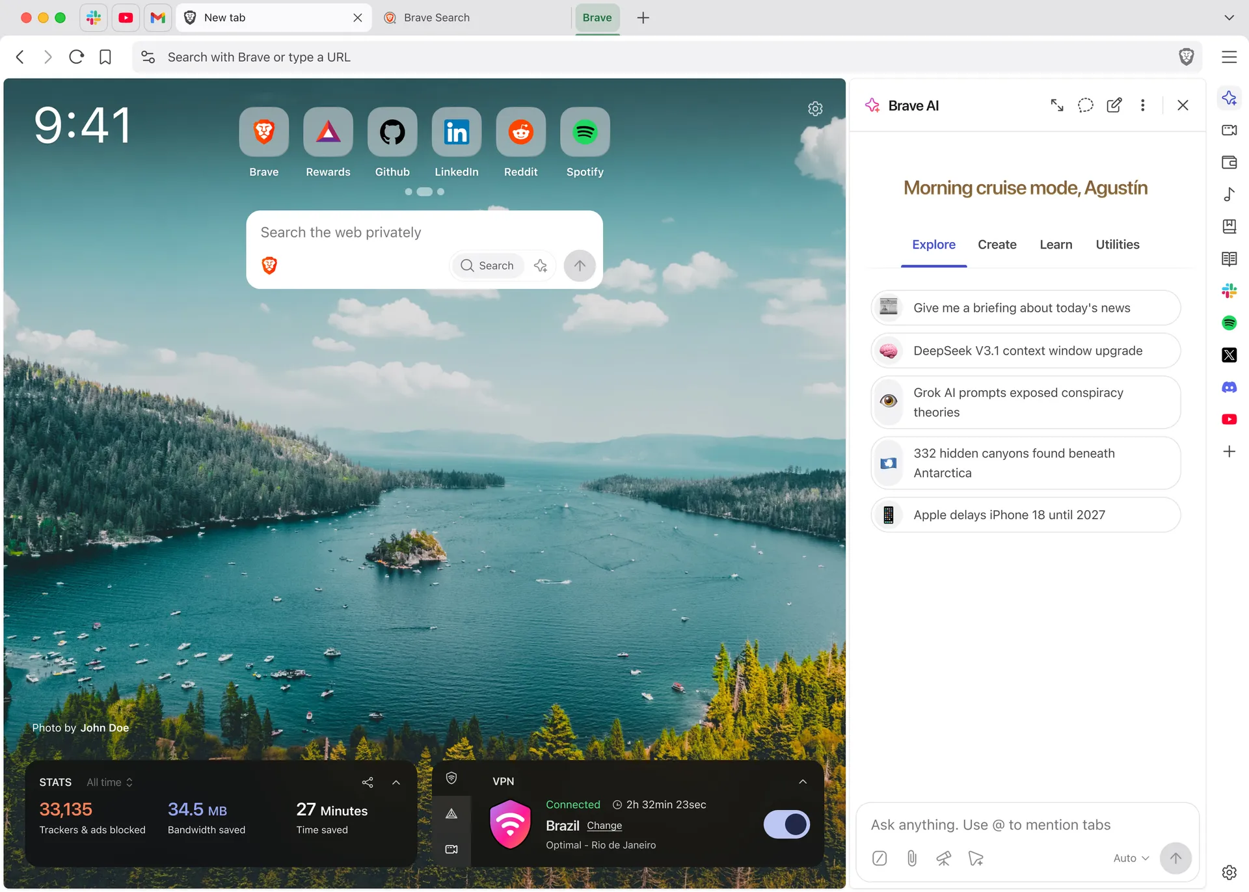The height and width of the screenshot is (892, 1249).
Task: Click the Change VPN location link
Action: (x=604, y=826)
